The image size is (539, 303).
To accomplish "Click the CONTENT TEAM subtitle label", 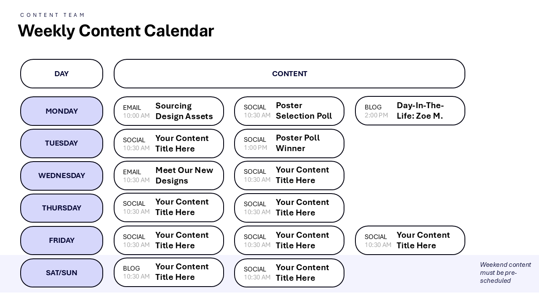I will pos(53,15).
